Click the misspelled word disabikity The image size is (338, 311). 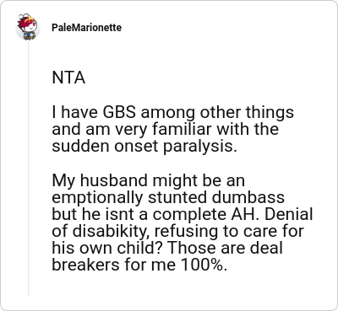[x=110, y=232]
